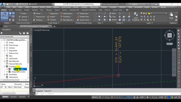
Task: Click the ViewCube TOP face
Action: [x=170, y=35]
